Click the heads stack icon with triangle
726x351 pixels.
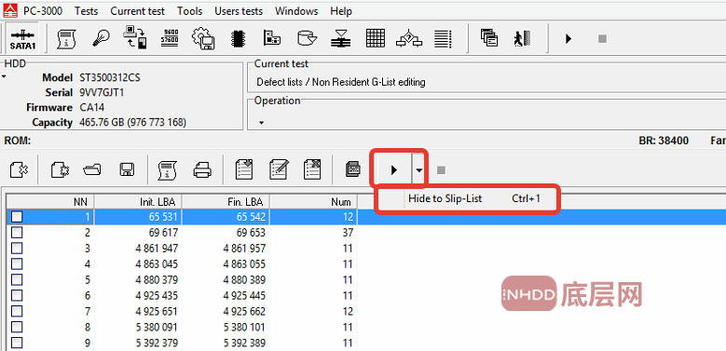pos(341,39)
